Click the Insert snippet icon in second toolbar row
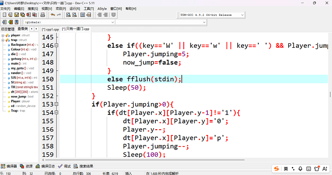This screenshot has width=332, height=175. click(x=4, y=22)
